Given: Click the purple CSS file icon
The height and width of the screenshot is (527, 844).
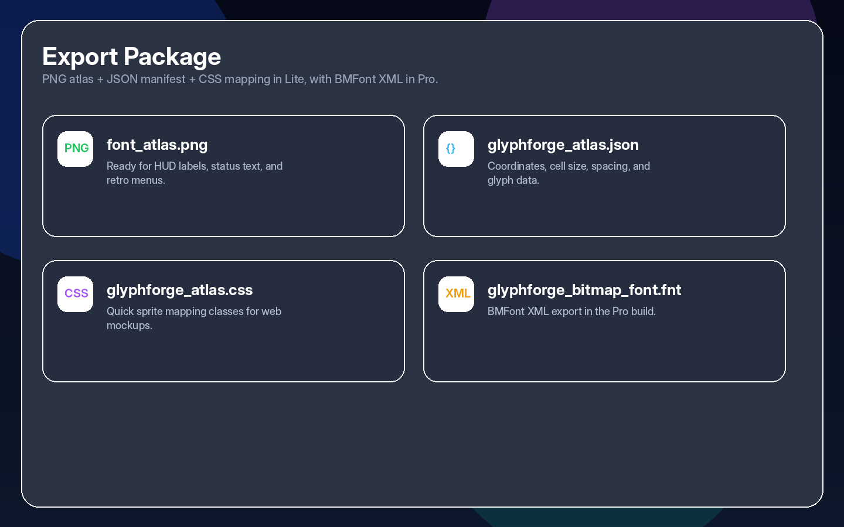Looking at the screenshot, I should coord(76,294).
